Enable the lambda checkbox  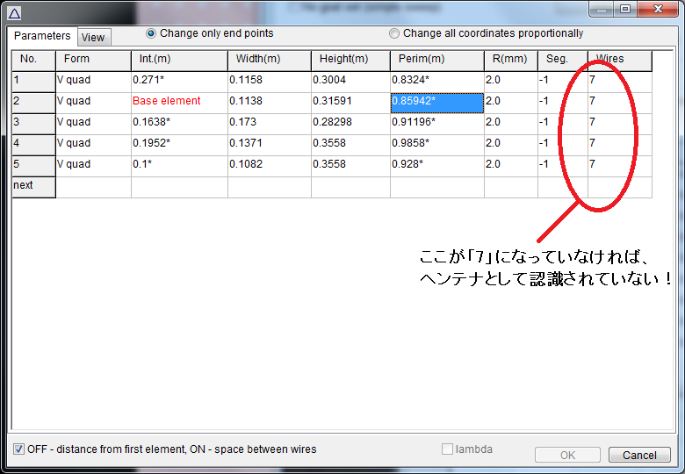click(x=467, y=449)
